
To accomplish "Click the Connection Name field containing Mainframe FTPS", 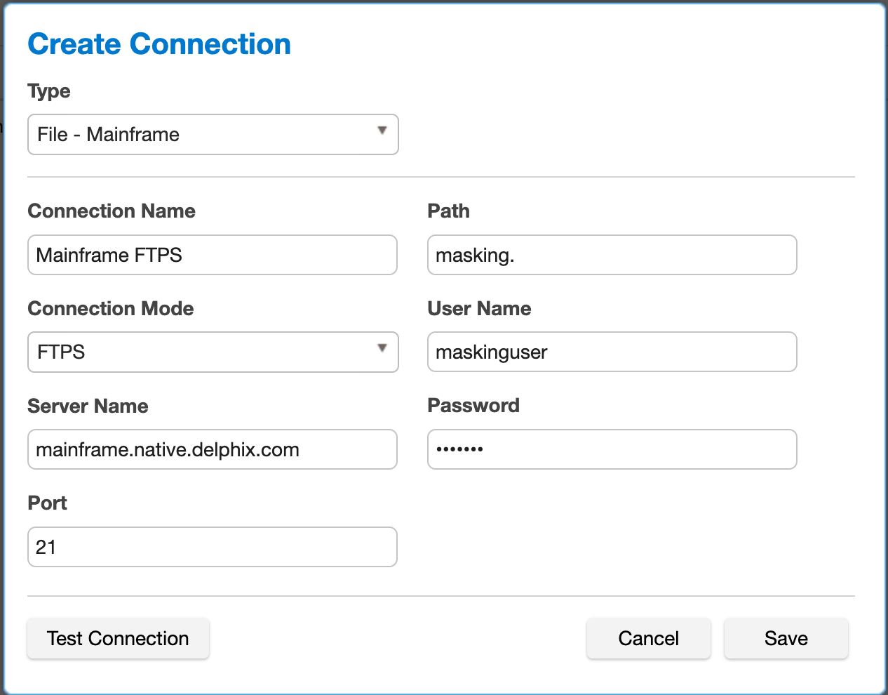I will [212, 255].
